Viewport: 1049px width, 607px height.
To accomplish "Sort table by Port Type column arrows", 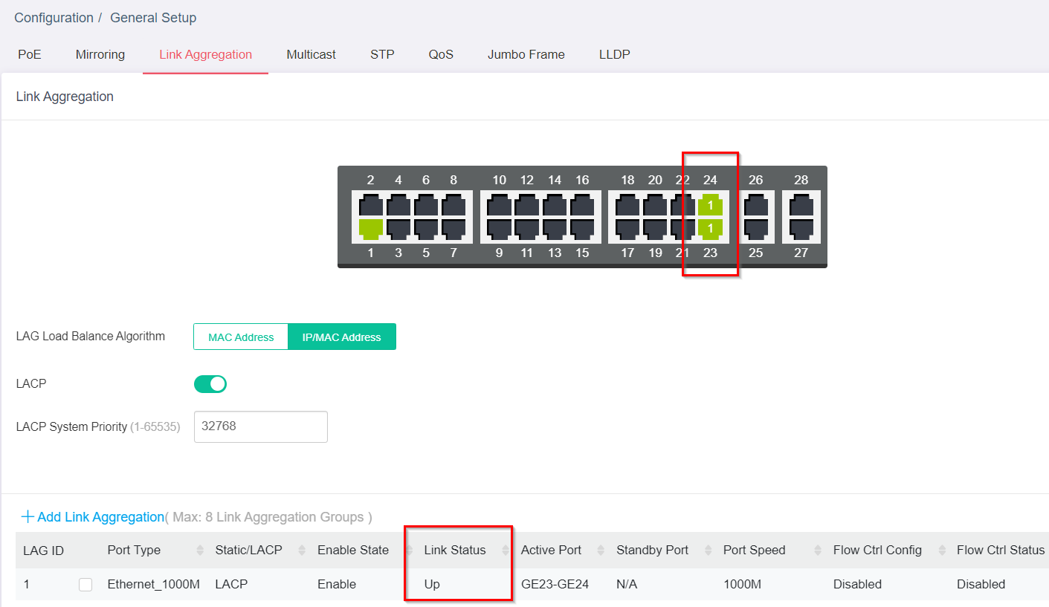I will (x=200, y=551).
